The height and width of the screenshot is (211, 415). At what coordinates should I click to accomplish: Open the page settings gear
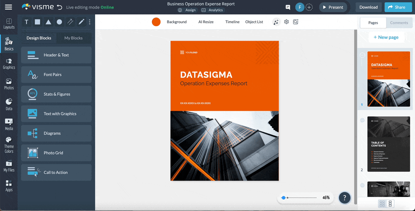[x=286, y=22]
